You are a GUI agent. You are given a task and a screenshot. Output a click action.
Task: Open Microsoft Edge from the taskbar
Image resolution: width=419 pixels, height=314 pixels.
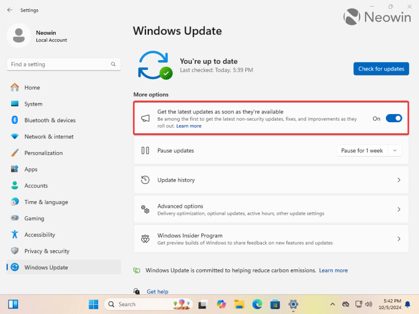pyautogui.click(x=257, y=304)
